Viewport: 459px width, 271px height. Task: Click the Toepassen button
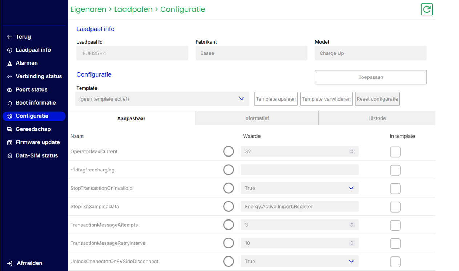tap(370, 77)
